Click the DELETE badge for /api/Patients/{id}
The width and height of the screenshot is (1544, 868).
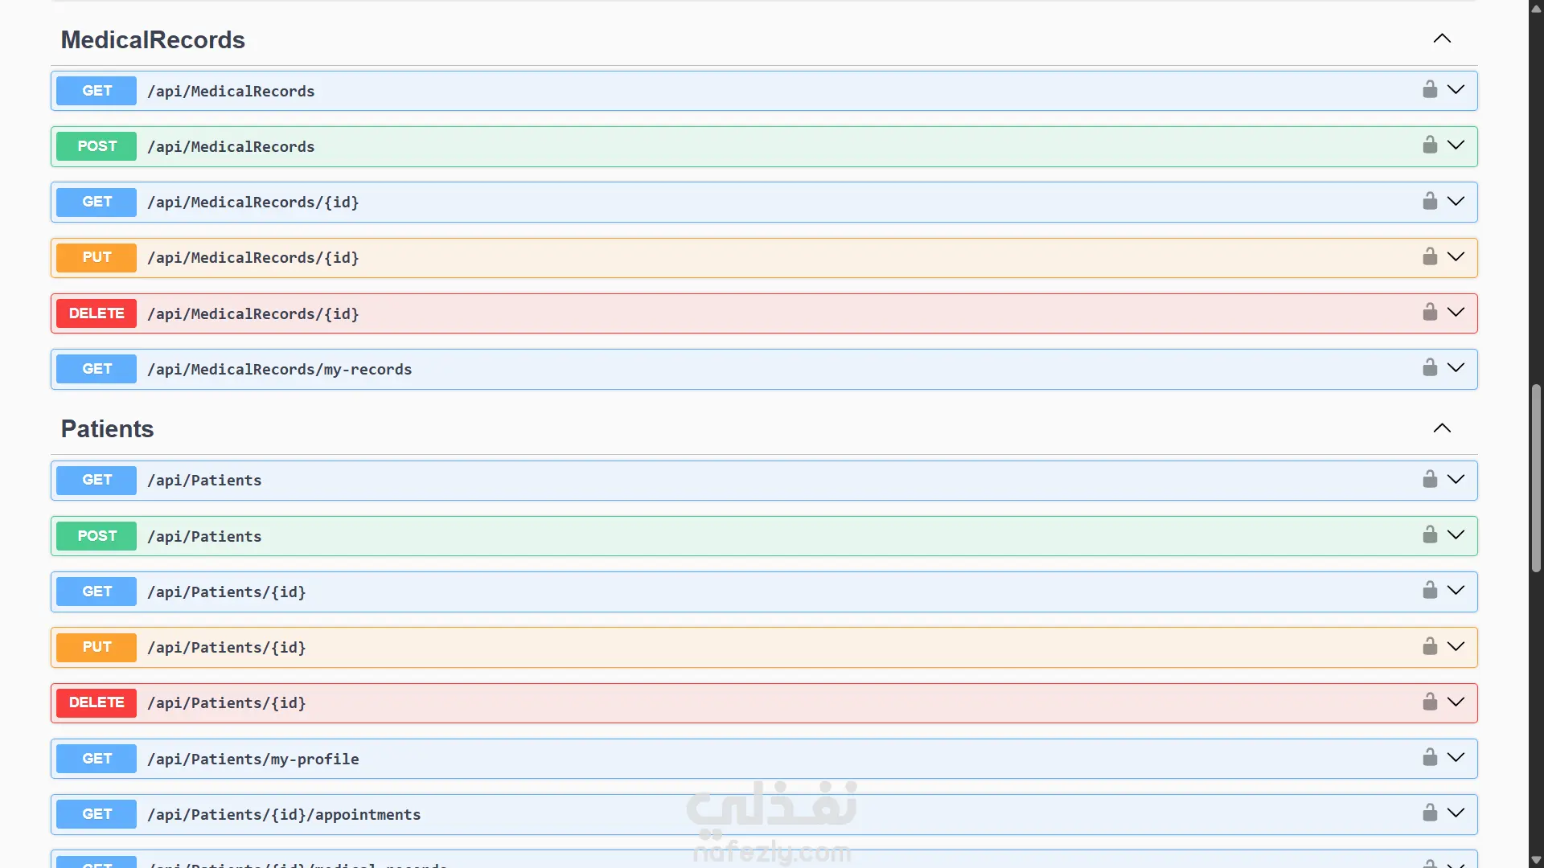[x=96, y=702]
